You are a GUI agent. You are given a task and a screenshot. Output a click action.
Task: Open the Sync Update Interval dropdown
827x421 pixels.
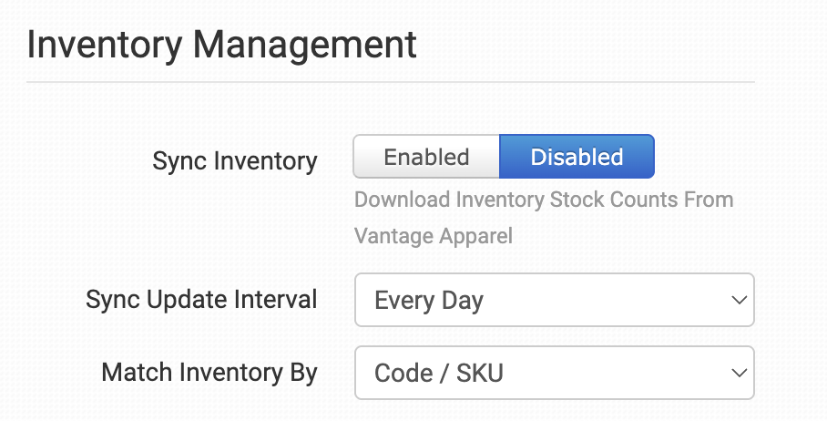(x=554, y=300)
